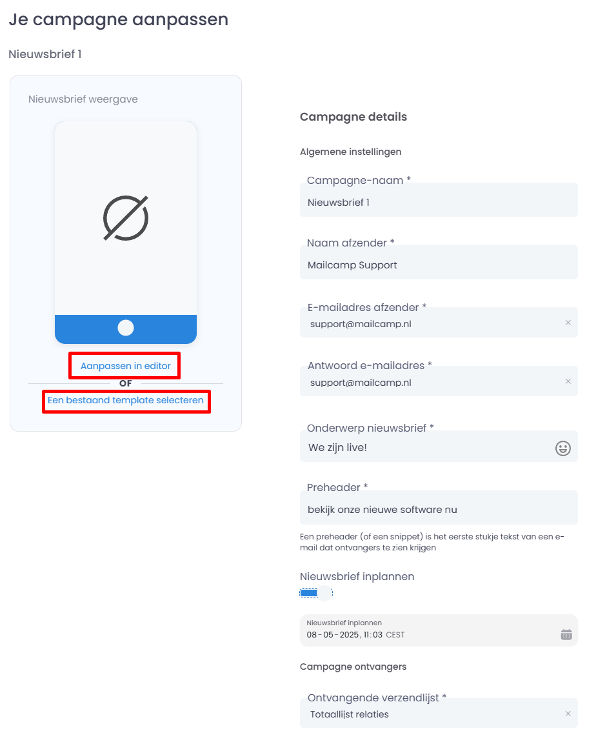Click the empty newsletter placeholder icon

click(126, 219)
